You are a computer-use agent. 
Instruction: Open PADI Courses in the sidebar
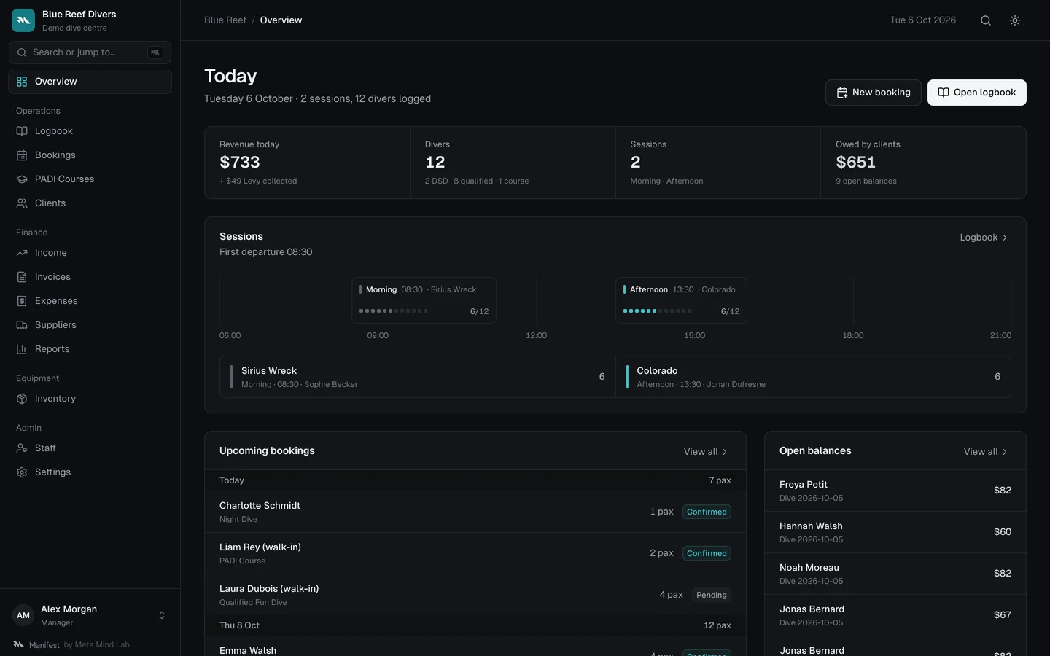pos(90,179)
